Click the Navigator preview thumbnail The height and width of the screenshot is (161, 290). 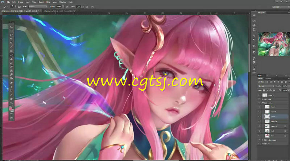[x=274, y=44]
